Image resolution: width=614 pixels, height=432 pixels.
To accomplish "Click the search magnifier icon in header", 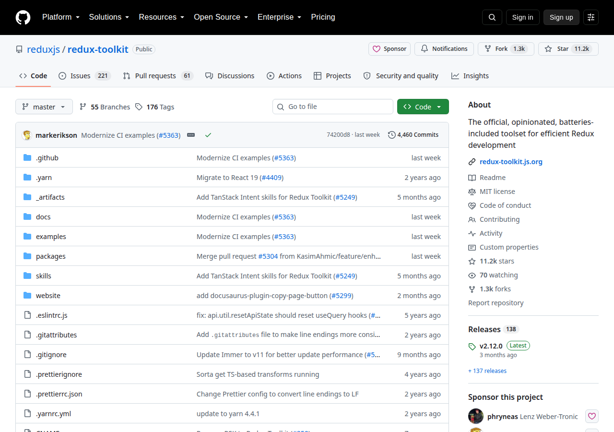I will pyautogui.click(x=492, y=17).
